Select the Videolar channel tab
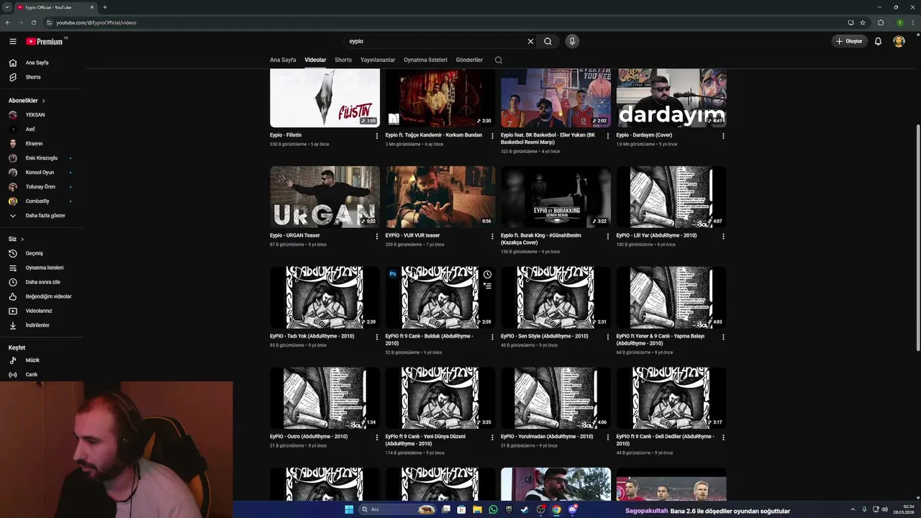This screenshot has width=921, height=518. pyautogui.click(x=315, y=60)
